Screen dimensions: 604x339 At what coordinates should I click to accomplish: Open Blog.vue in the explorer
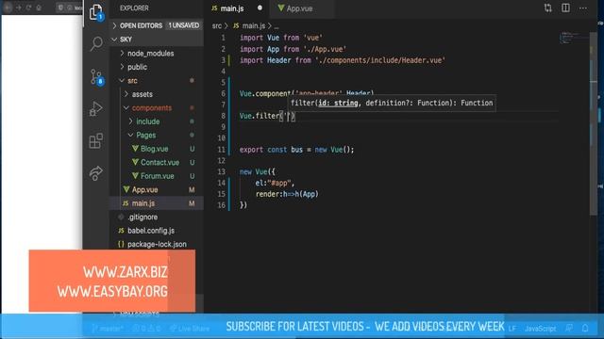coord(154,149)
